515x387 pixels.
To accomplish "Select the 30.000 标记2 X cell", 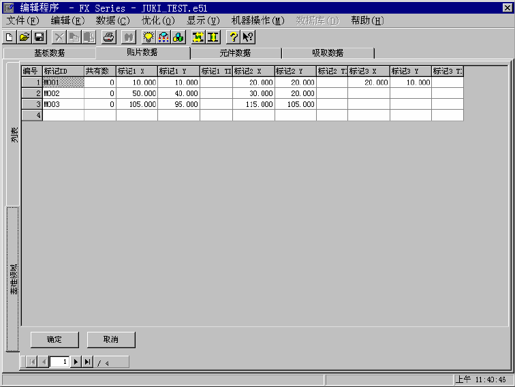I will [253, 93].
